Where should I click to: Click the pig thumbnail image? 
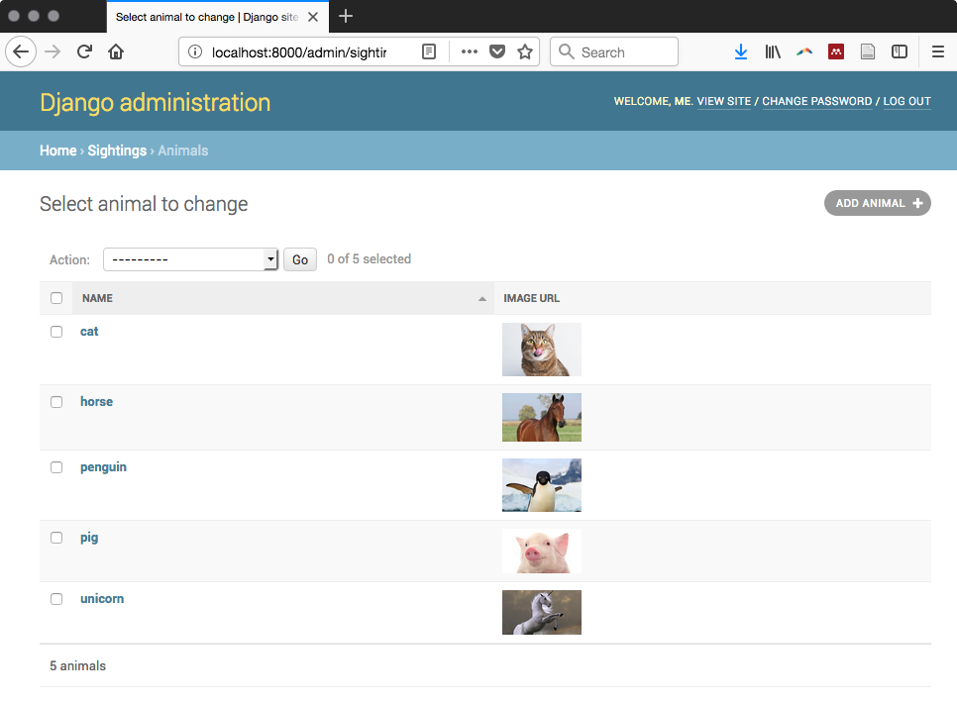pos(541,551)
